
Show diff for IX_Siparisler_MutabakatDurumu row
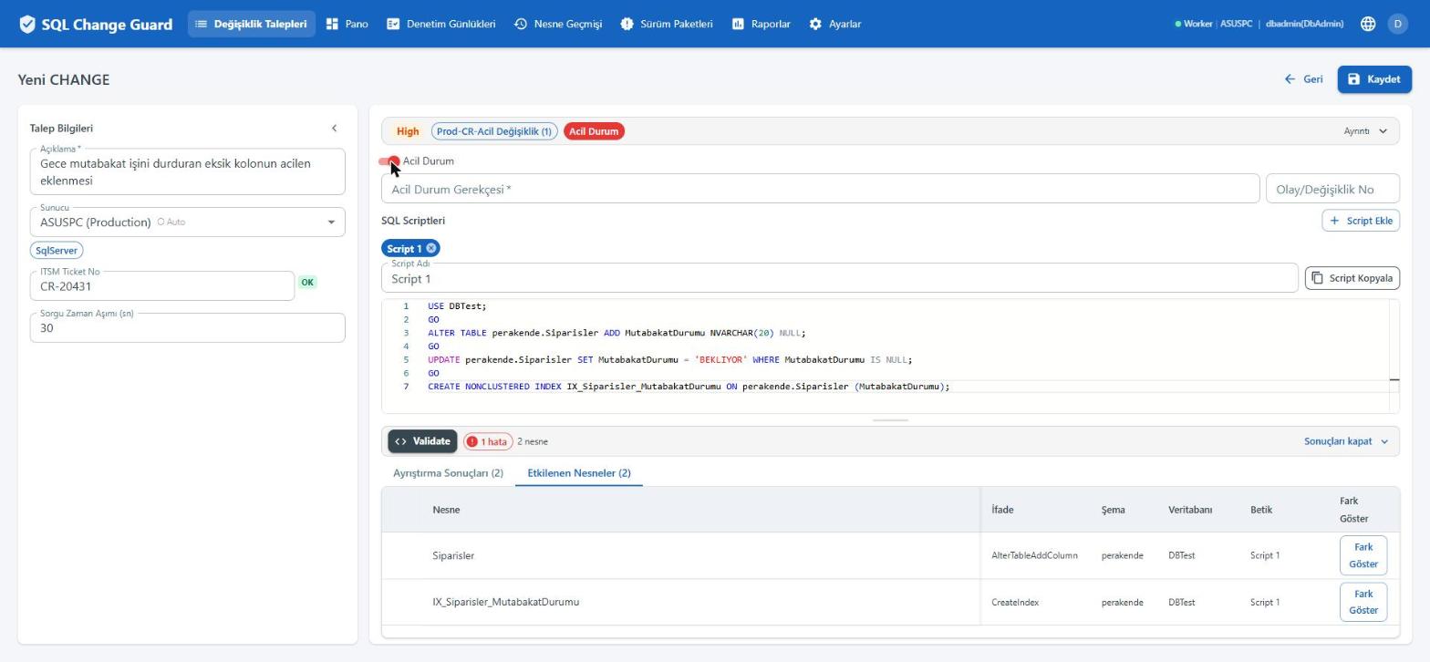click(x=1363, y=602)
